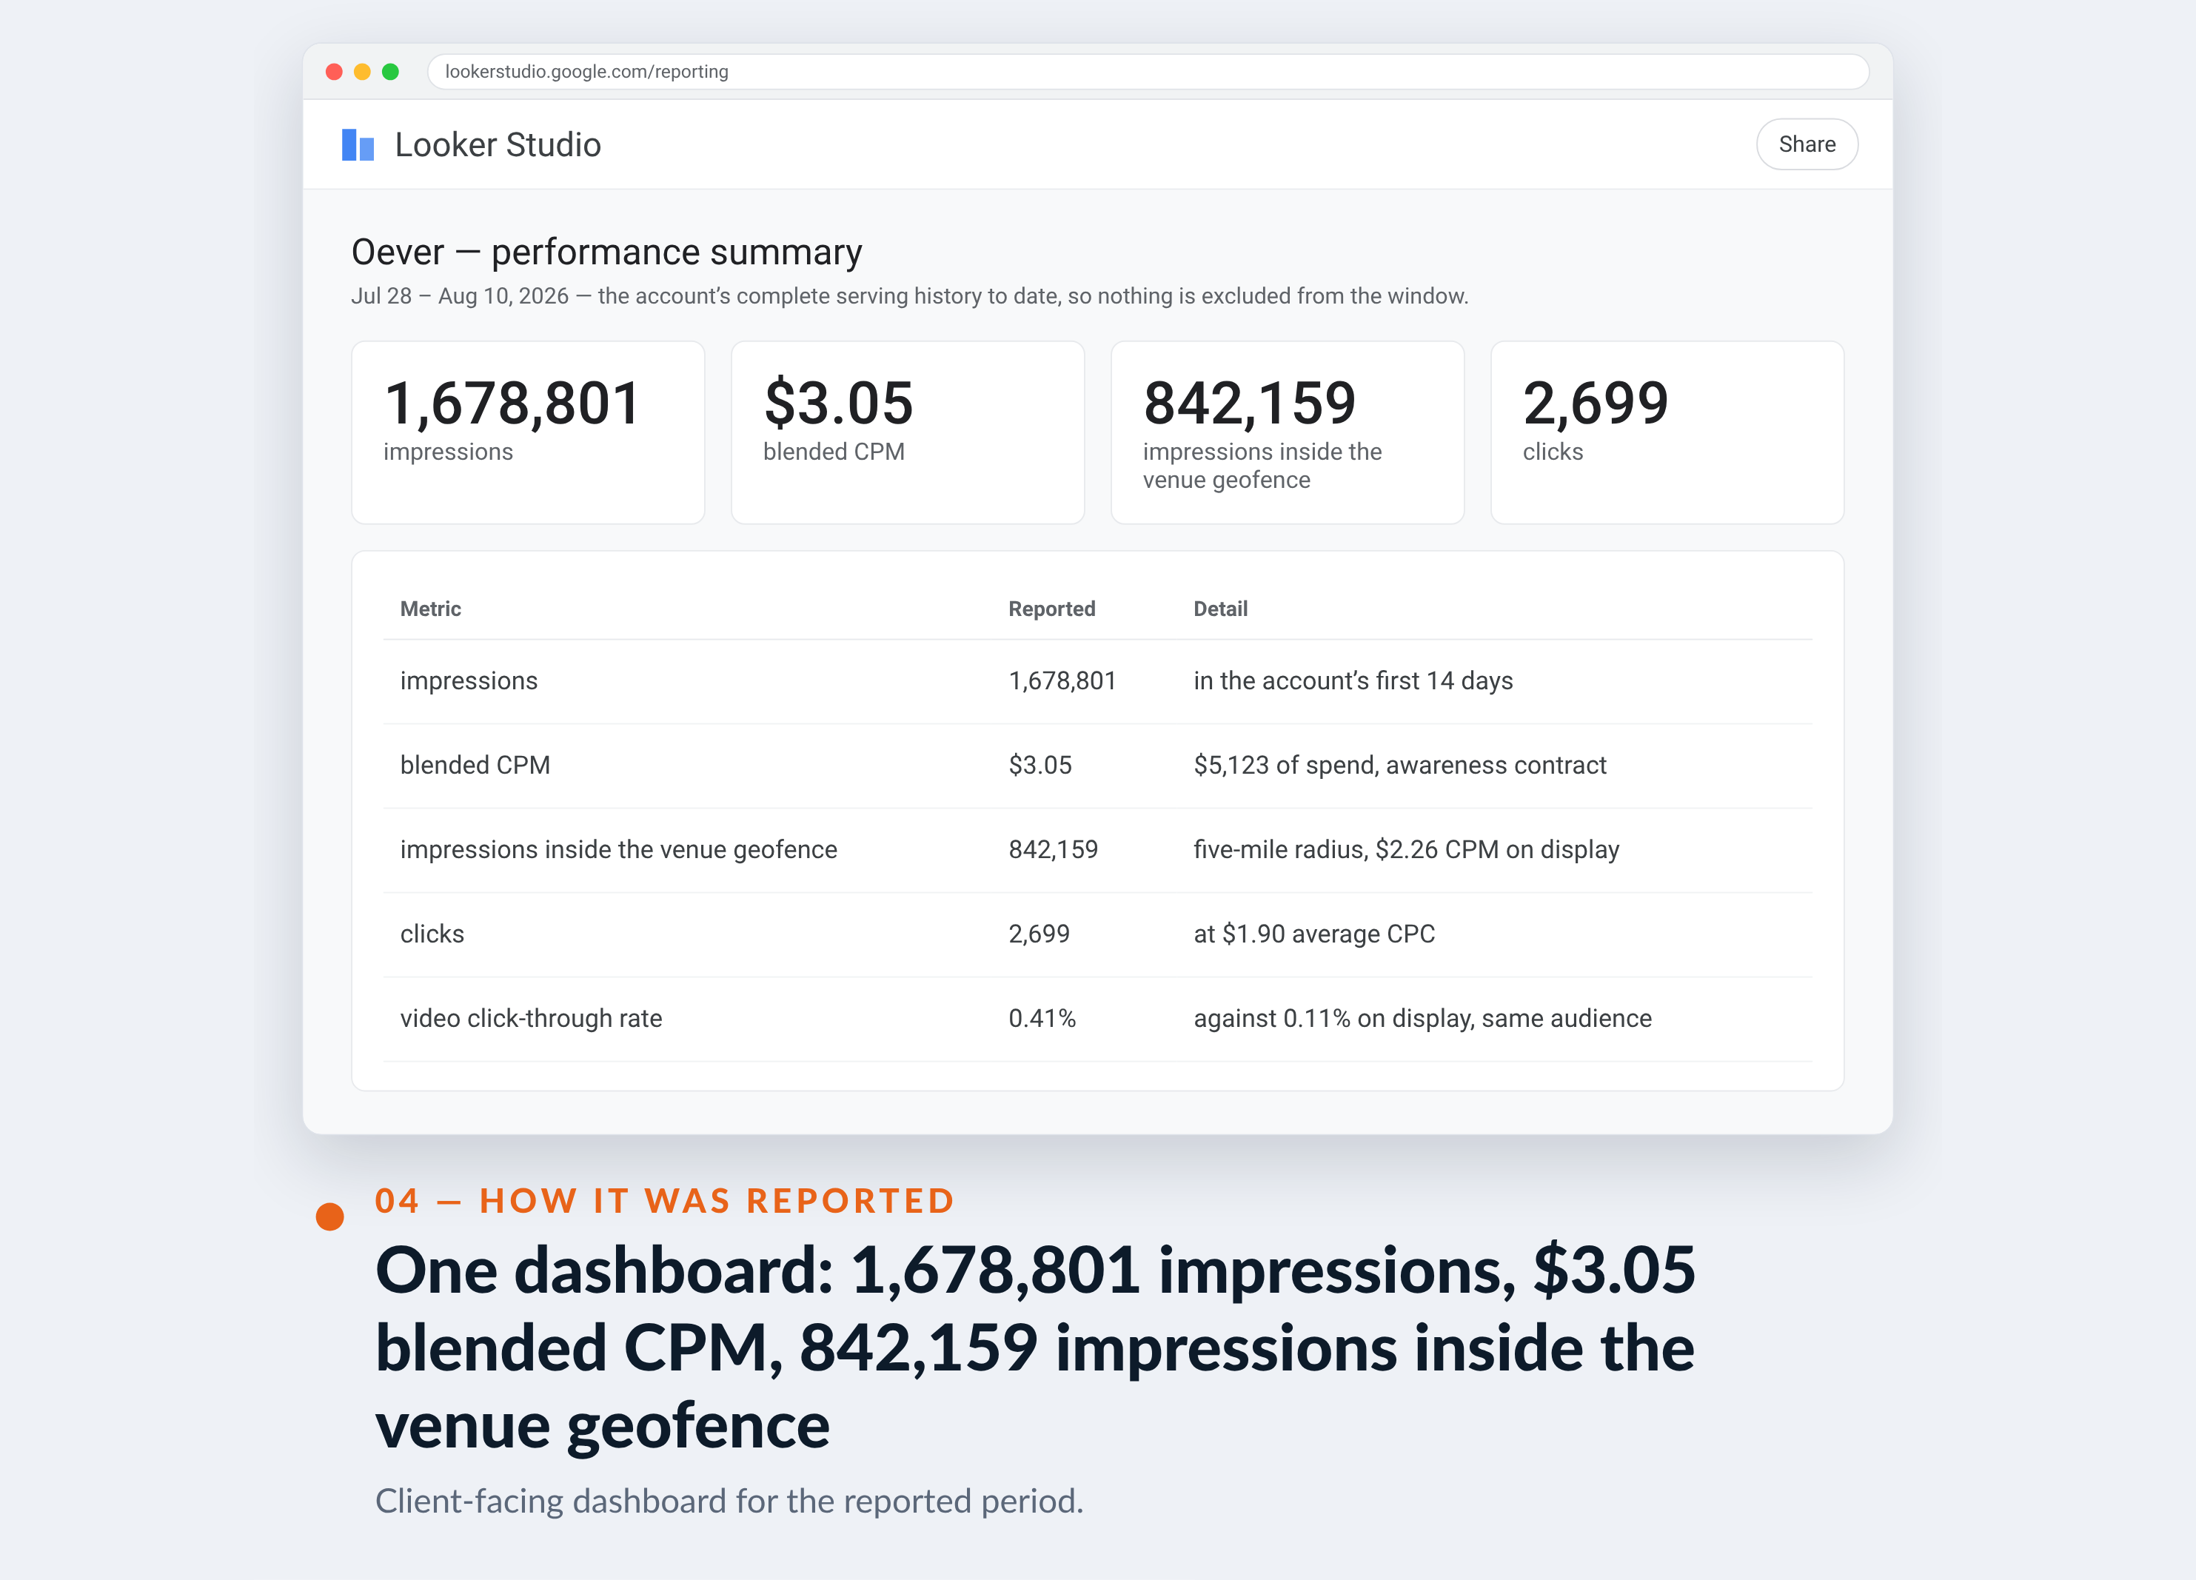Viewport: 2196px width, 1580px height.
Task: Click the $3.05 table cell
Action: tap(1040, 765)
